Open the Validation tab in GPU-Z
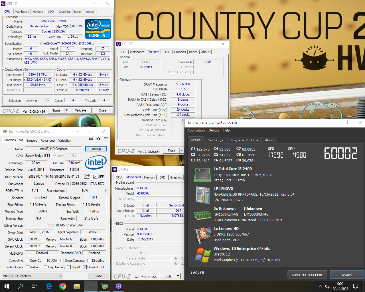 click(x=65, y=140)
